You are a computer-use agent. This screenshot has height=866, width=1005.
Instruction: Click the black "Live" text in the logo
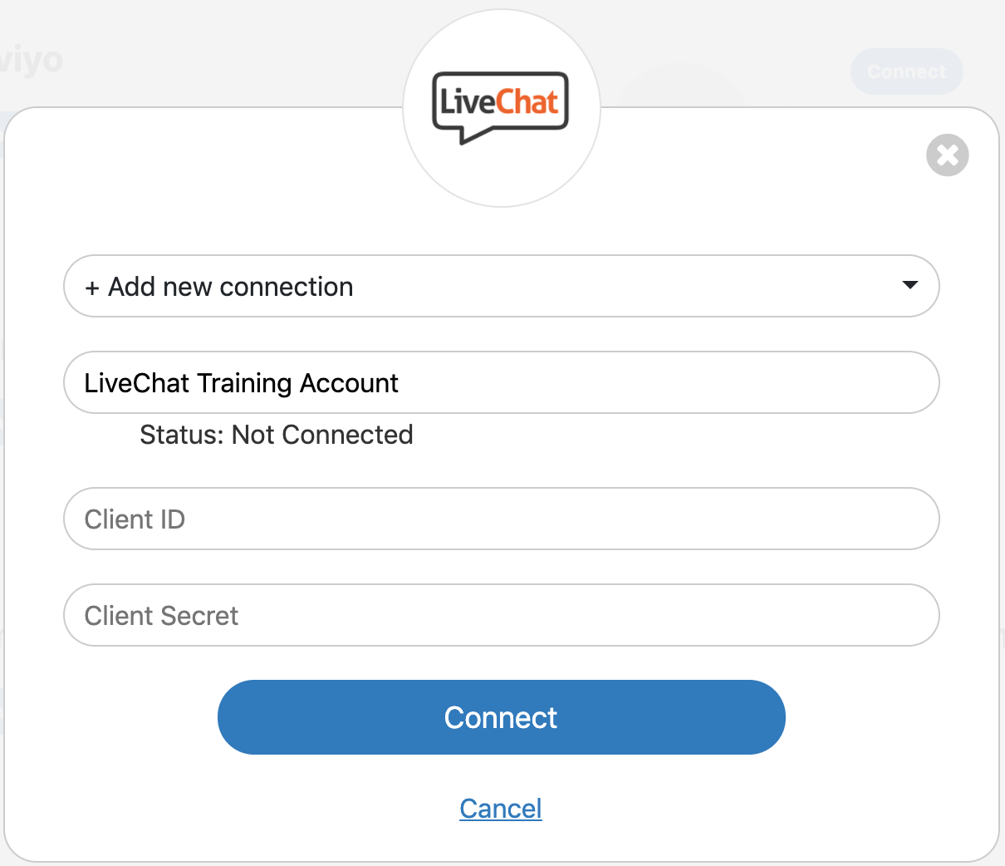pos(468,102)
